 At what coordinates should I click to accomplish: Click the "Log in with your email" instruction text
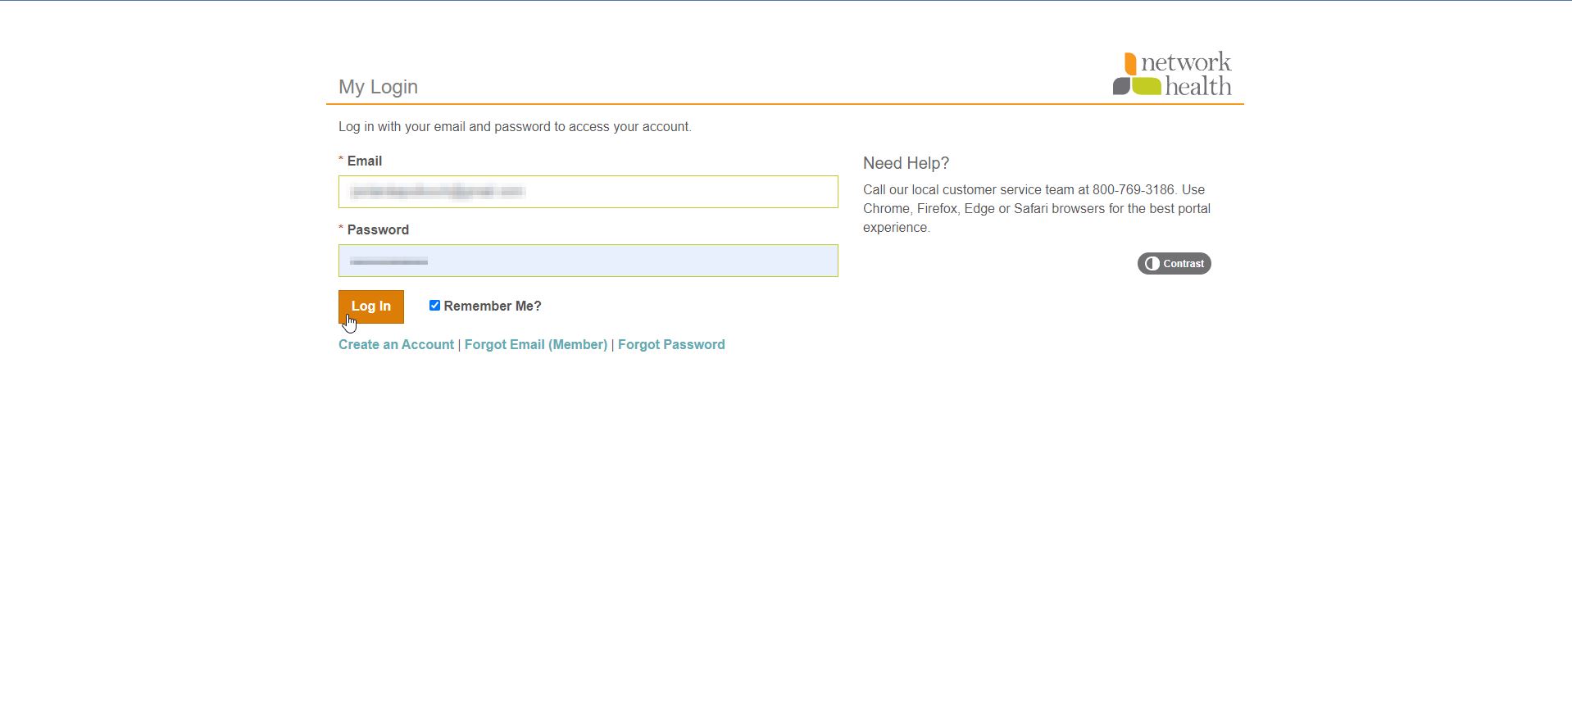click(515, 127)
